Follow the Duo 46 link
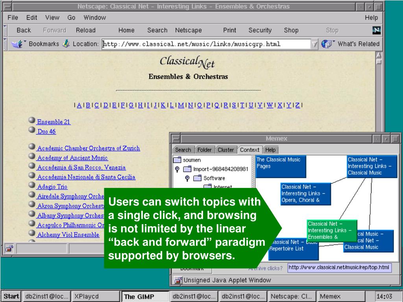The height and width of the screenshot is (302, 403). tap(46, 131)
